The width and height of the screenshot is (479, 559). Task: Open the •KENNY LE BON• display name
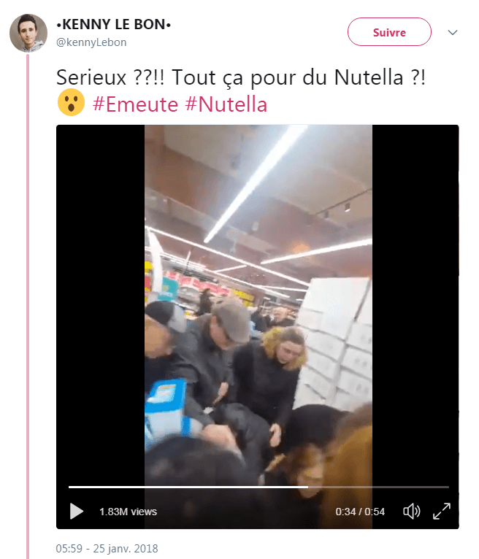pos(114,24)
